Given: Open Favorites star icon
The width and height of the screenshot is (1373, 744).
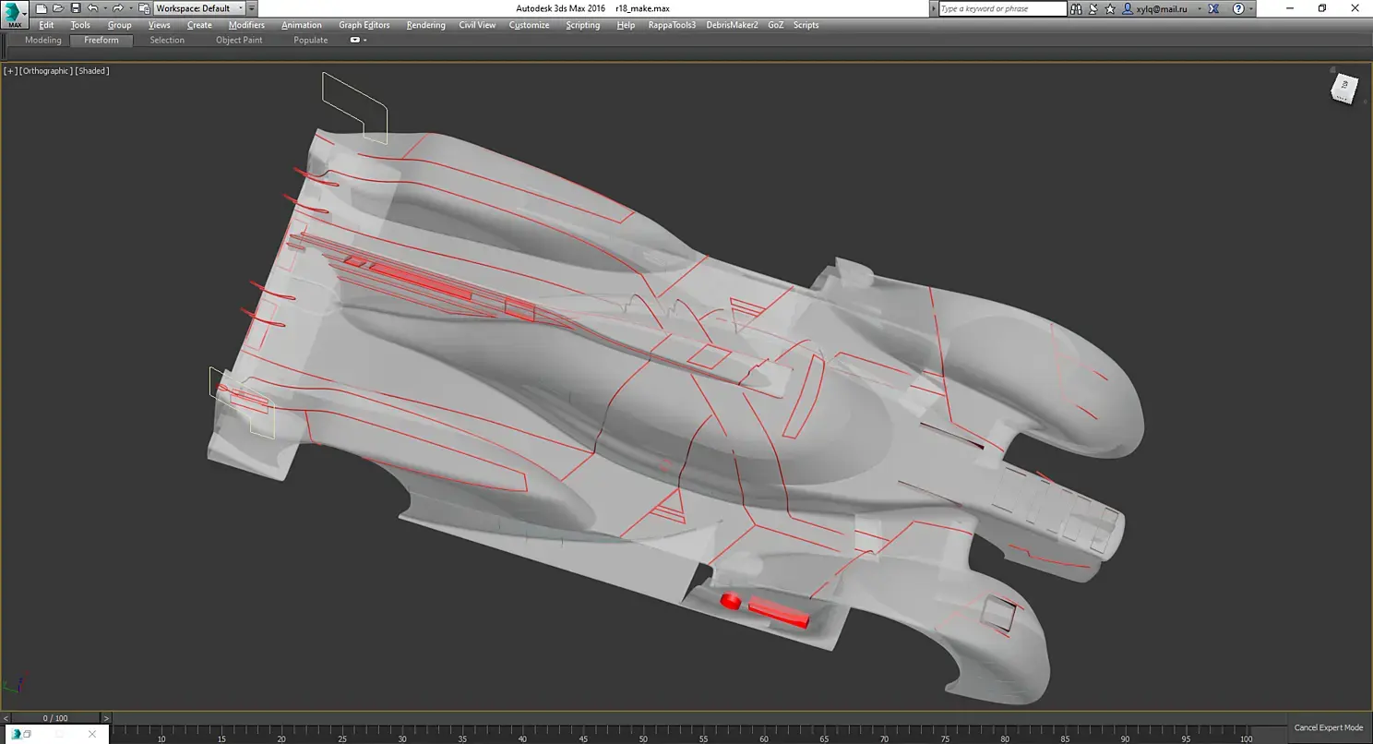Looking at the screenshot, I should pos(1110,8).
